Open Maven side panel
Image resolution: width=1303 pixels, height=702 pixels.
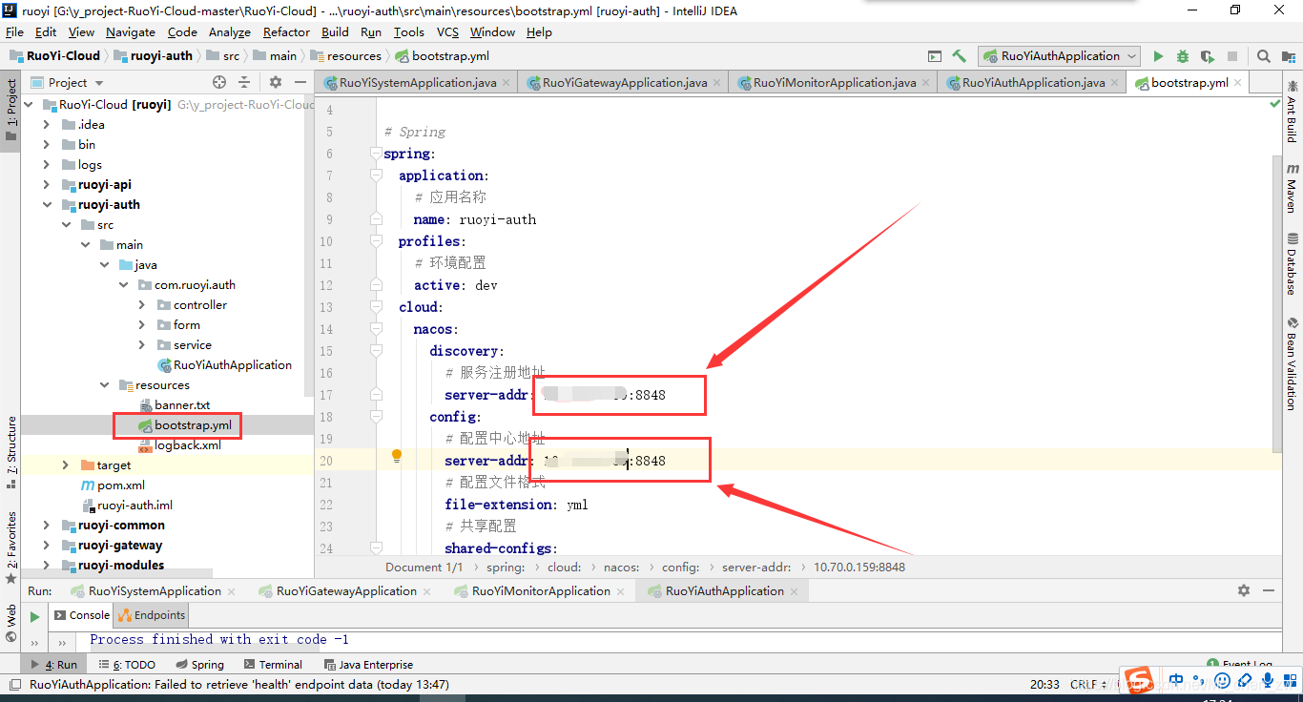1292,187
